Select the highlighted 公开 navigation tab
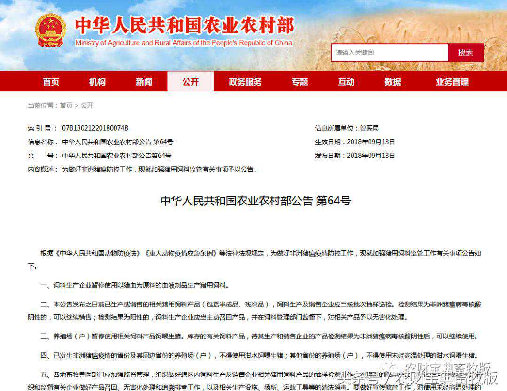Image resolution: width=507 pixels, height=391 pixels. [190, 82]
